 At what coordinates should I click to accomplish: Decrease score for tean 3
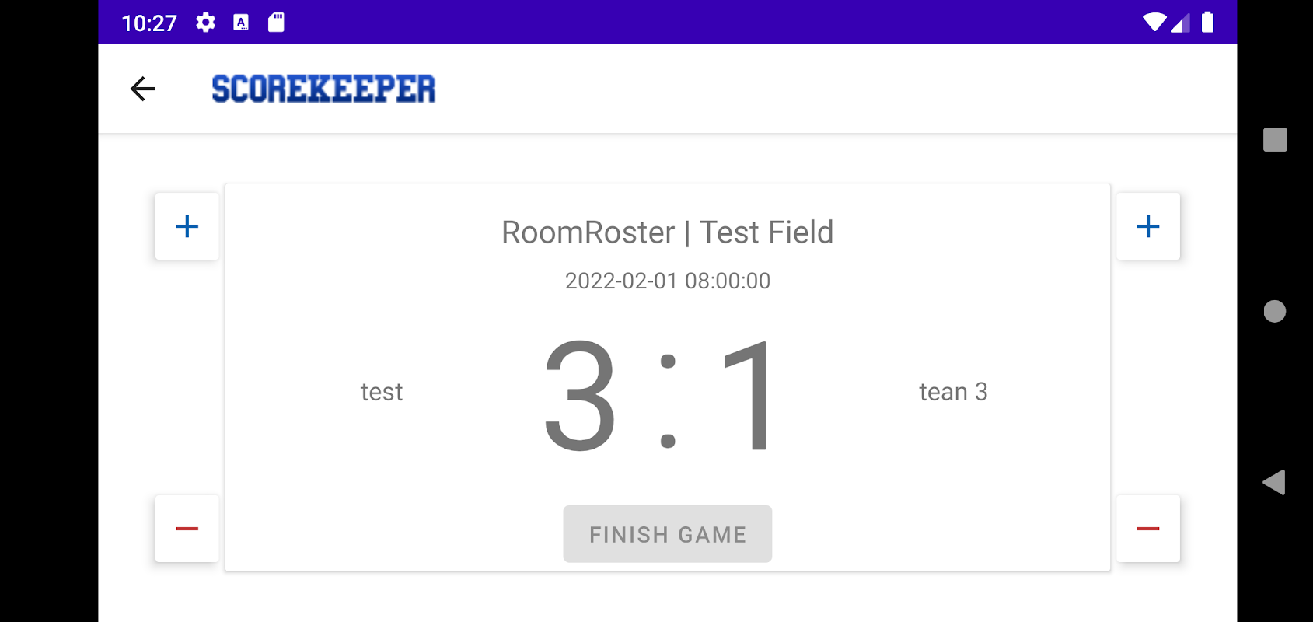[x=1148, y=529]
